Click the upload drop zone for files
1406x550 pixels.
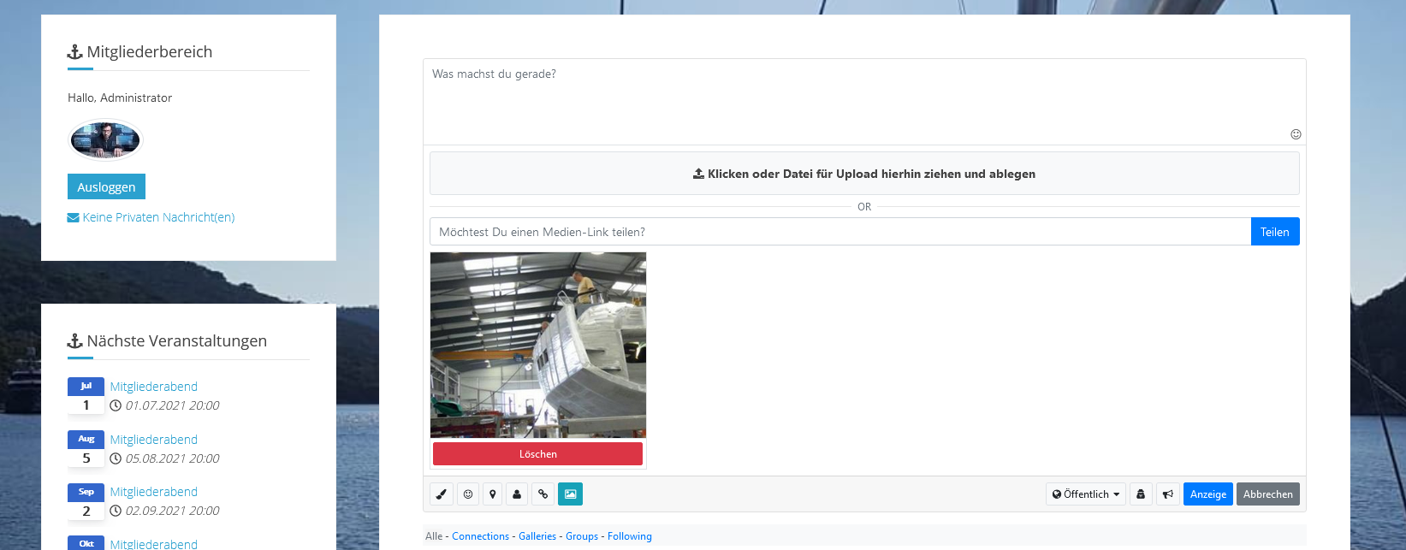tap(864, 174)
